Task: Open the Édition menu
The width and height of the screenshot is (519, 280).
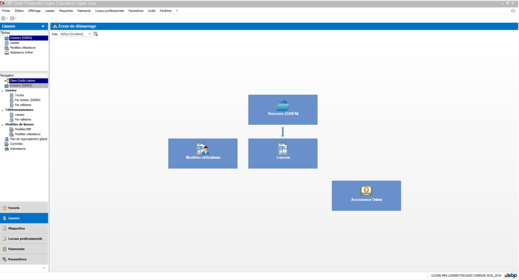Action: tap(19, 11)
